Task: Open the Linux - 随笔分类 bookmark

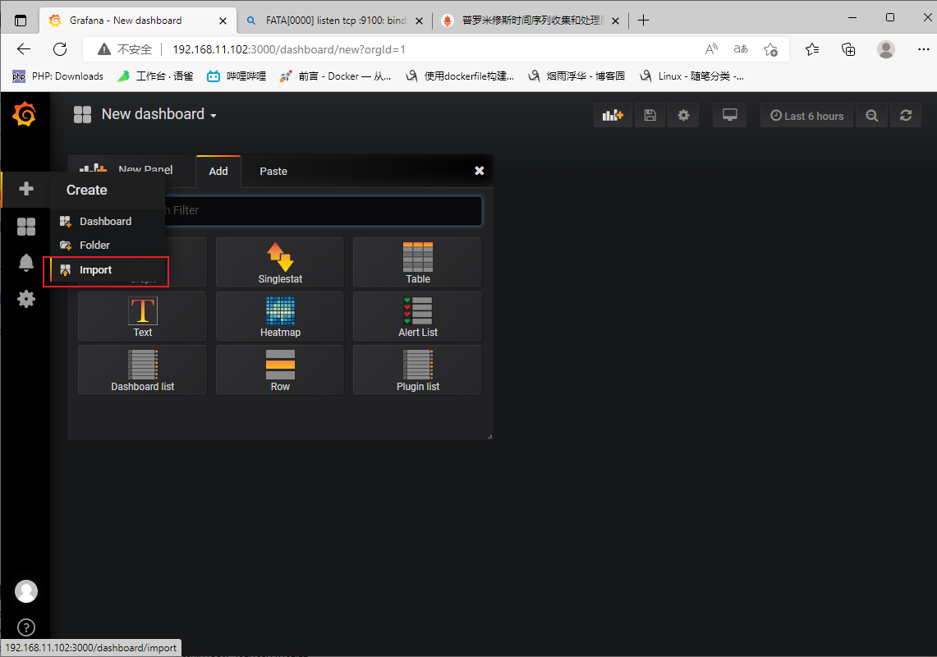Action: coord(692,76)
